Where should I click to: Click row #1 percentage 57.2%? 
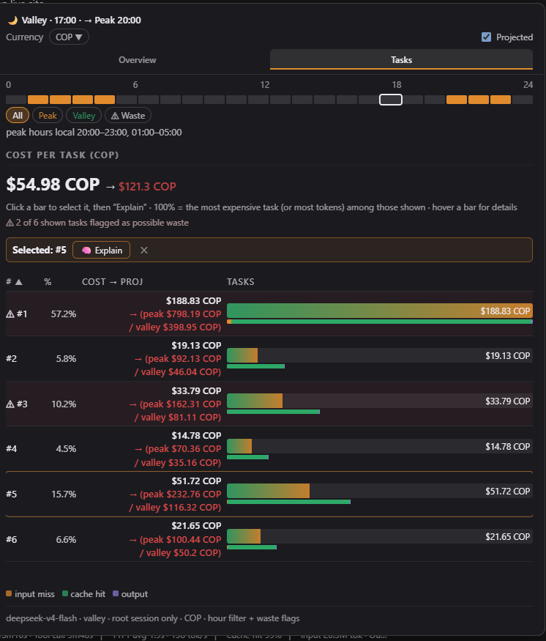(x=63, y=314)
